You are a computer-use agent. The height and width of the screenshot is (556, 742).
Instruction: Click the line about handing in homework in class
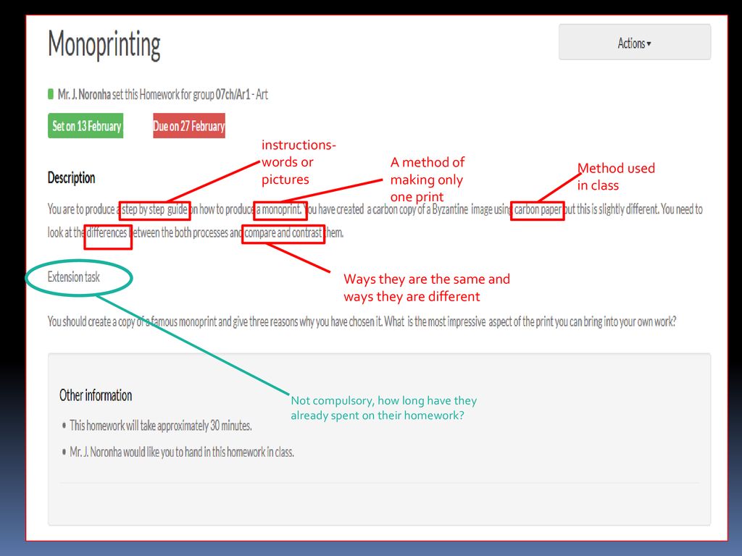tap(182, 452)
